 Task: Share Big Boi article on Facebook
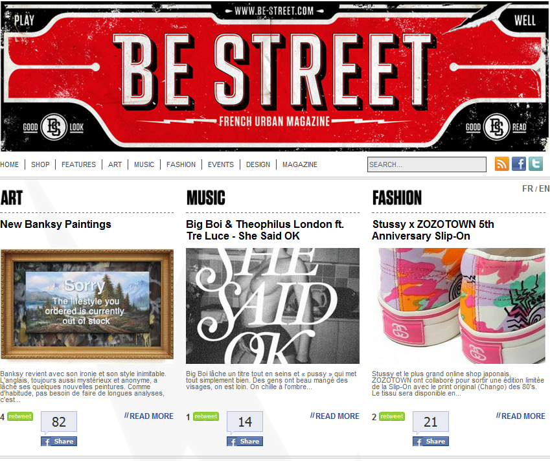tap(245, 442)
